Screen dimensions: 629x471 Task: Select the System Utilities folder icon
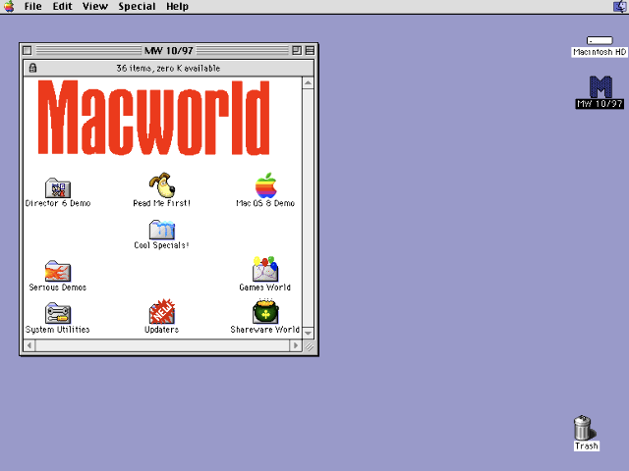(x=58, y=313)
